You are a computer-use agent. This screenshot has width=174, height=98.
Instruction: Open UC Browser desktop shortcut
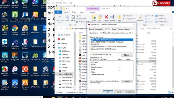(35, 16)
